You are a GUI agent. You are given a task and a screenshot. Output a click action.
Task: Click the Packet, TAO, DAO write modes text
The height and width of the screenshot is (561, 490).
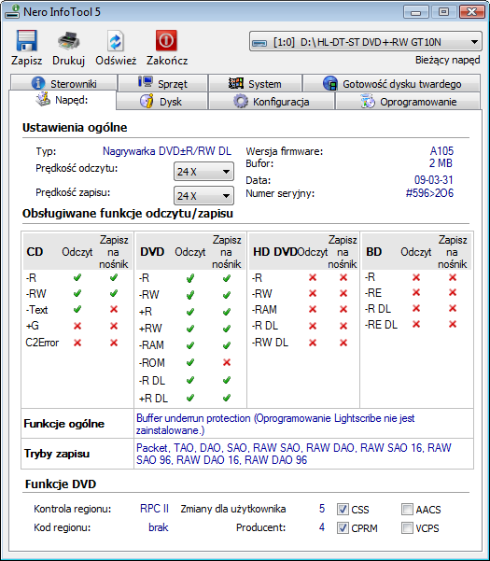pyautogui.click(x=294, y=454)
